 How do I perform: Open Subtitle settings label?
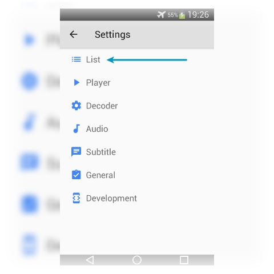pos(101,152)
